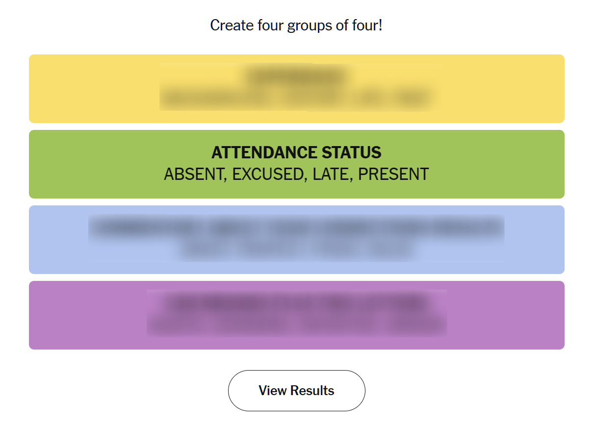Click the "Create four groups of four!" heading

296,25
